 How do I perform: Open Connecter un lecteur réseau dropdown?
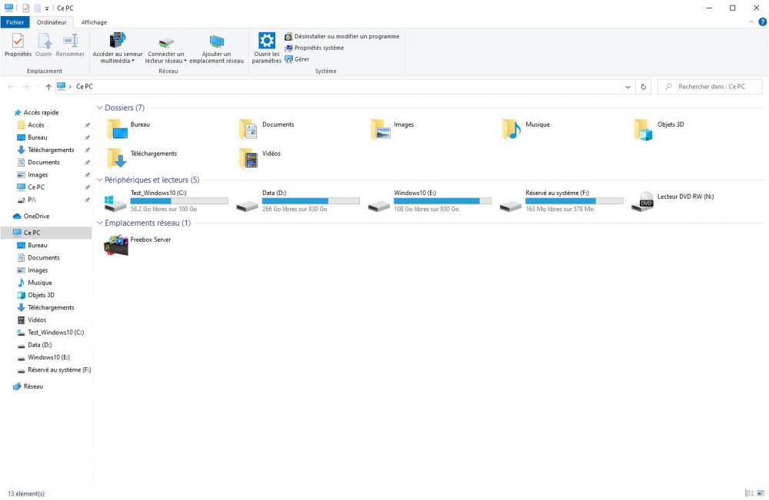point(166,61)
